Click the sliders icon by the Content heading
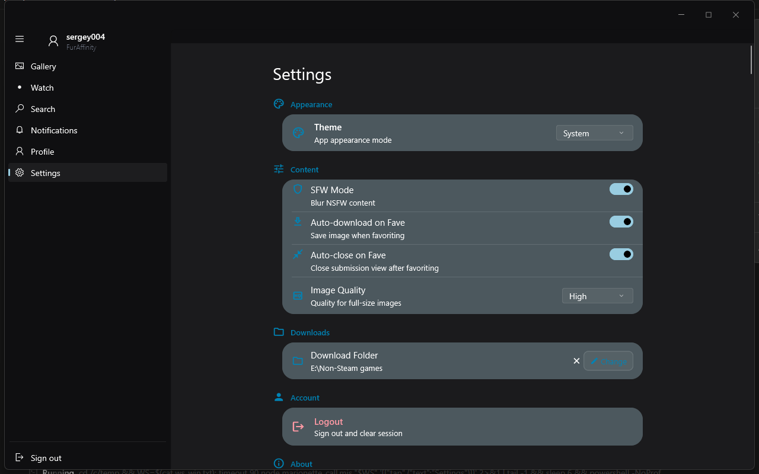Image resolution: width=759 pixels, height=474 pixels. coord(279,169)
